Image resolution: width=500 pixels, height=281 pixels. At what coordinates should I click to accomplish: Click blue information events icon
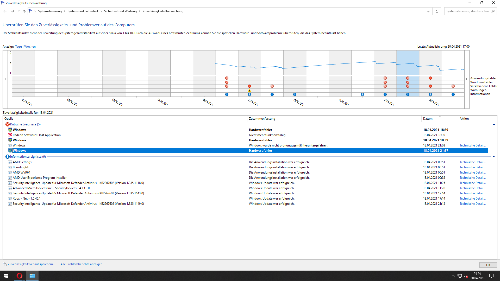pos(7,157)
